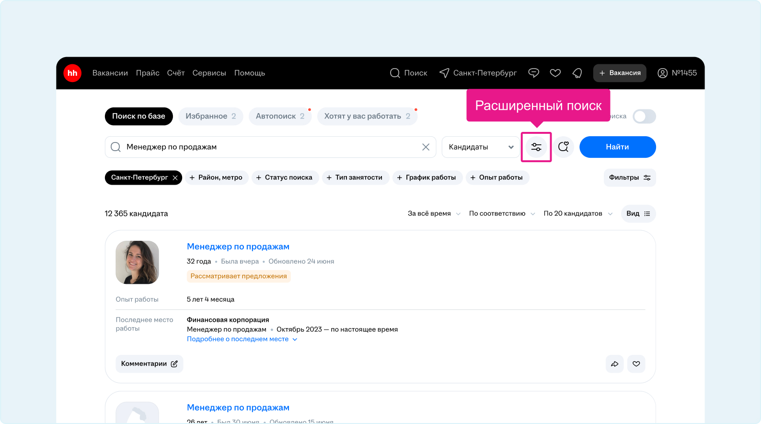Image resolution: width=761 pixels, height=424 pixels.
Task: Open the Счёт menu item
Action: 176,73
